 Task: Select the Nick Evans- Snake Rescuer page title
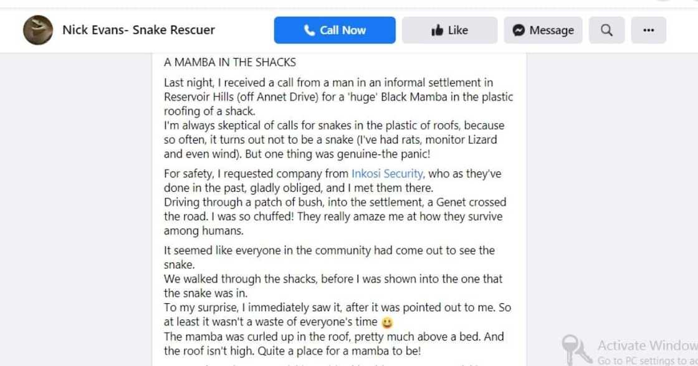[138, 29]
